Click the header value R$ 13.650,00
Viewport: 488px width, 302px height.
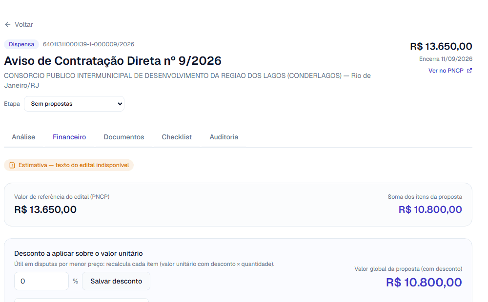441,46
